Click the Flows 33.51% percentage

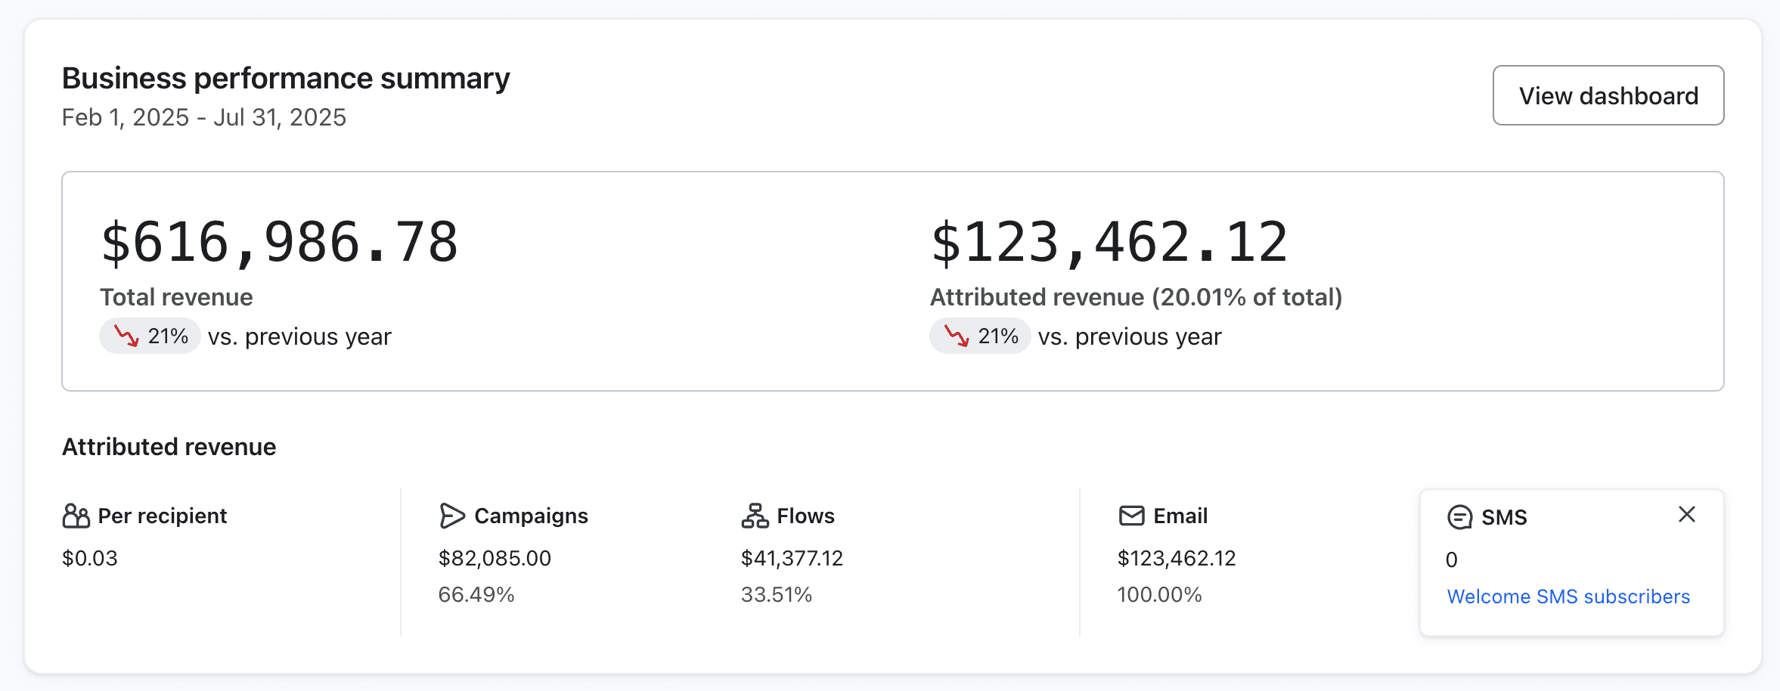[777, 595]
